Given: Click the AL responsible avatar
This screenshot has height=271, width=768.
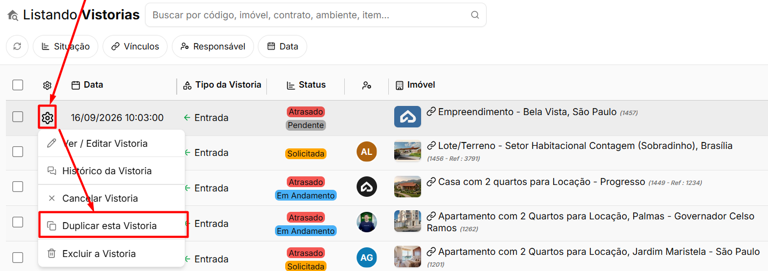Looking at the screenshot, I should pos(367,152).
